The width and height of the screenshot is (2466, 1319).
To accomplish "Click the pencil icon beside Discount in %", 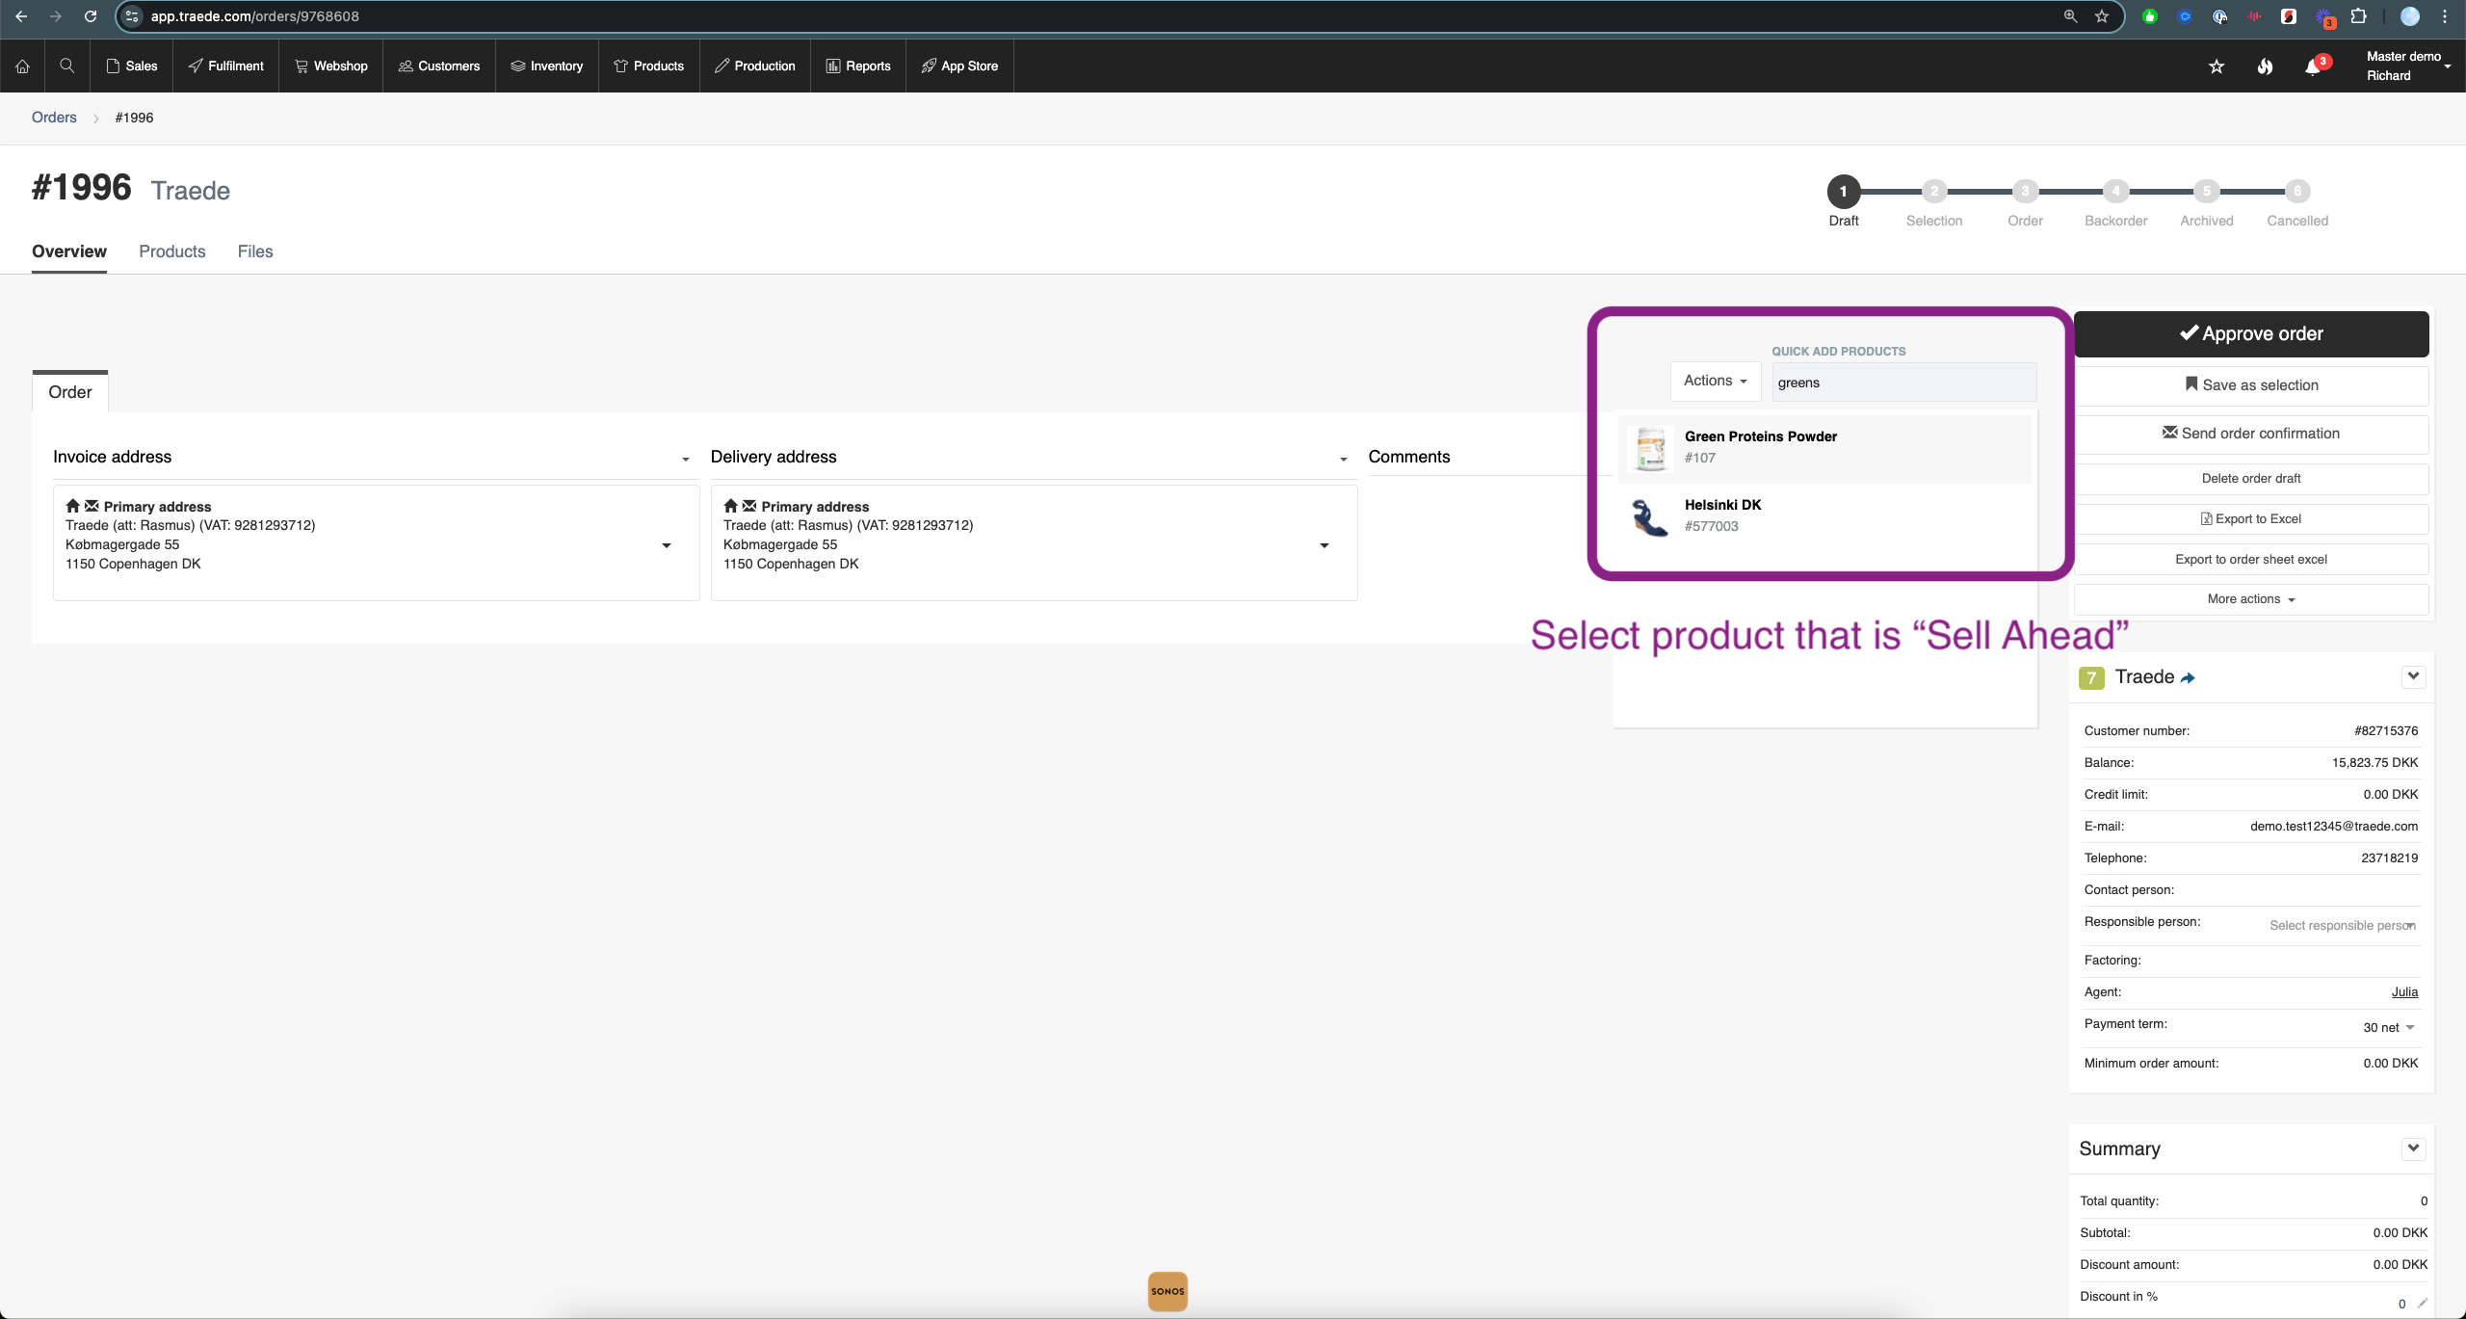I will click(x=2422, y=1304).
